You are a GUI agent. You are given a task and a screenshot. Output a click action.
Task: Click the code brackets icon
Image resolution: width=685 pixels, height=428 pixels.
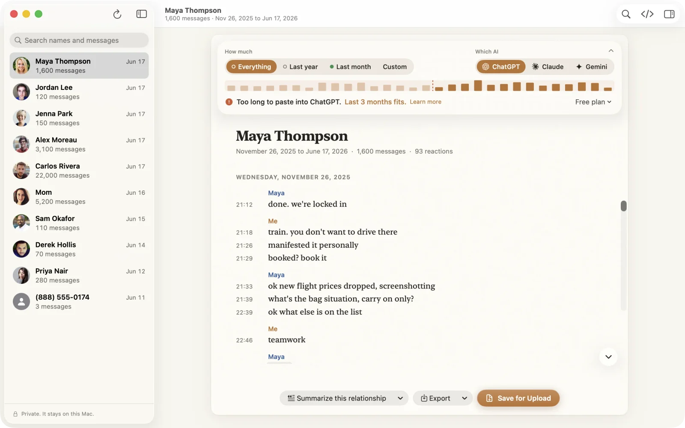click(x=647, y=14)
